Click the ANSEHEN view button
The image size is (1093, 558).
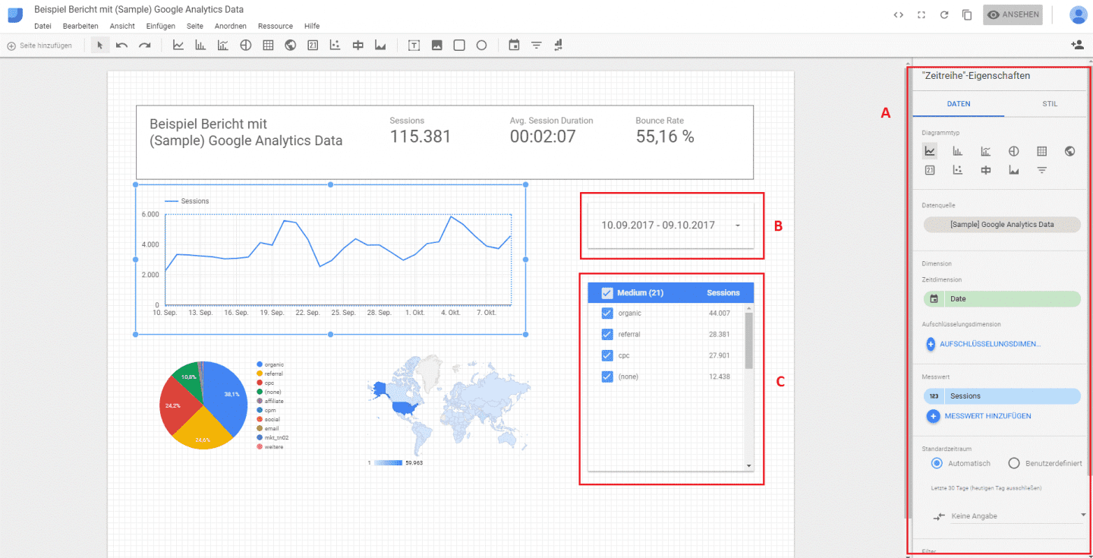pyautogui.click(x=1012, y=14)
